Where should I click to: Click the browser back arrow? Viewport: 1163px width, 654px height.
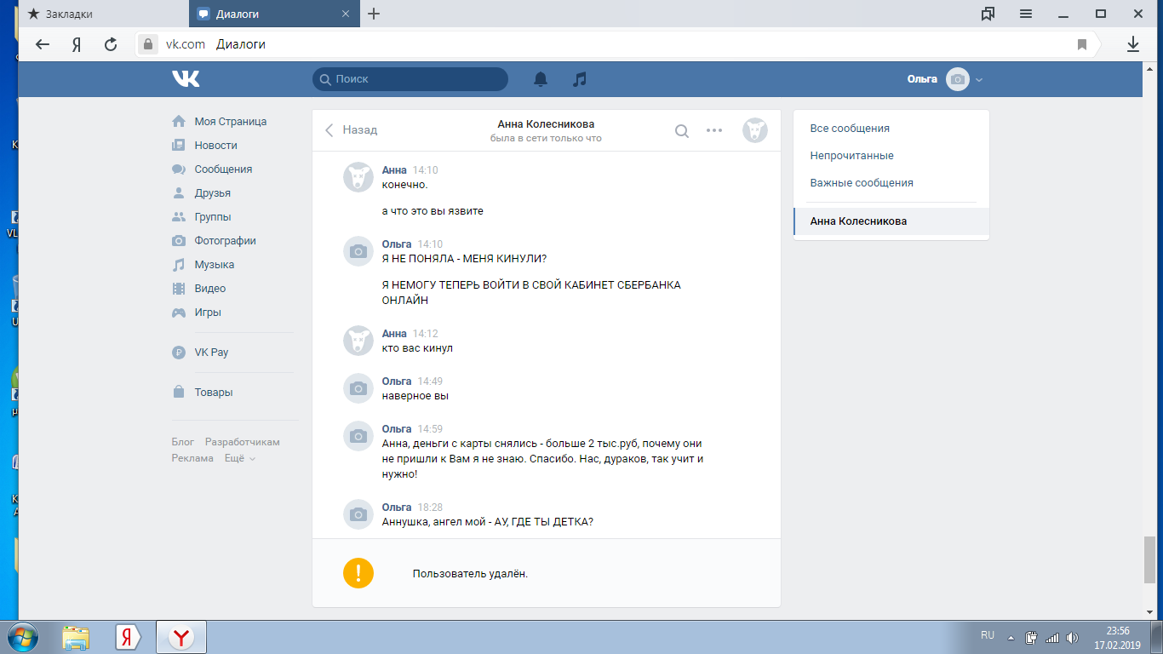[x=43, y=44]
